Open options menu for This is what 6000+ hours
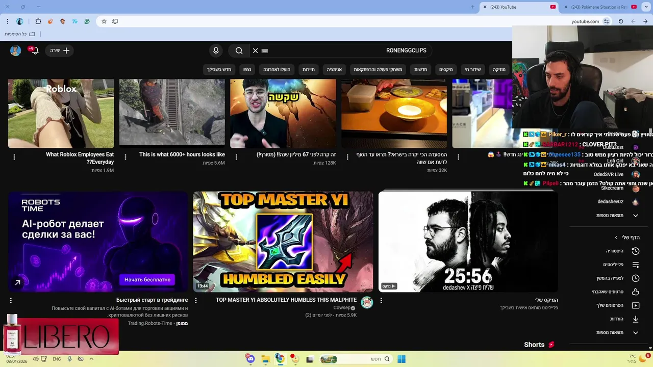The height and width of the screenshot is (367, 653). tap(125, 157)
